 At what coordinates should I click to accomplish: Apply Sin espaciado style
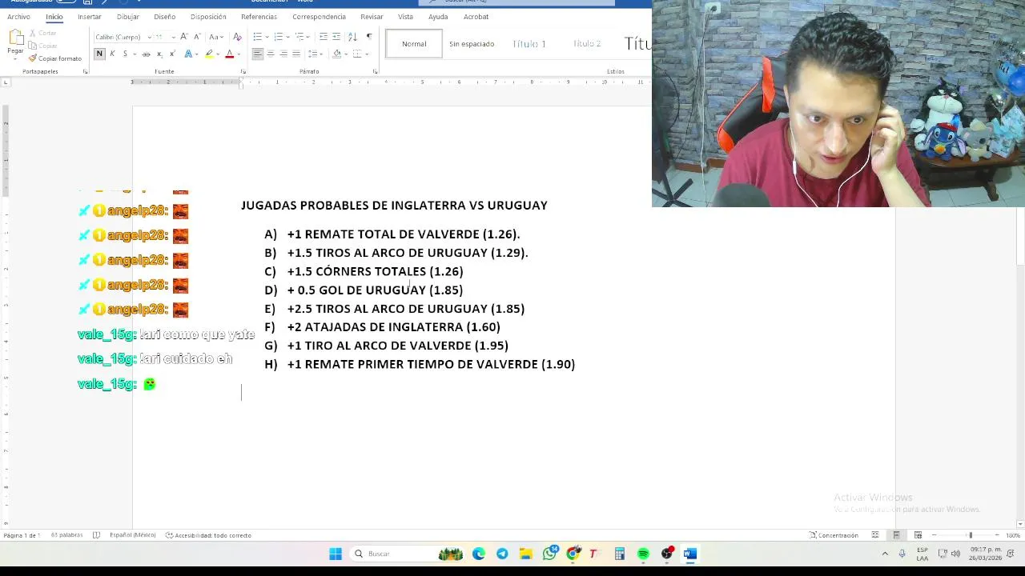click(472, 44)
